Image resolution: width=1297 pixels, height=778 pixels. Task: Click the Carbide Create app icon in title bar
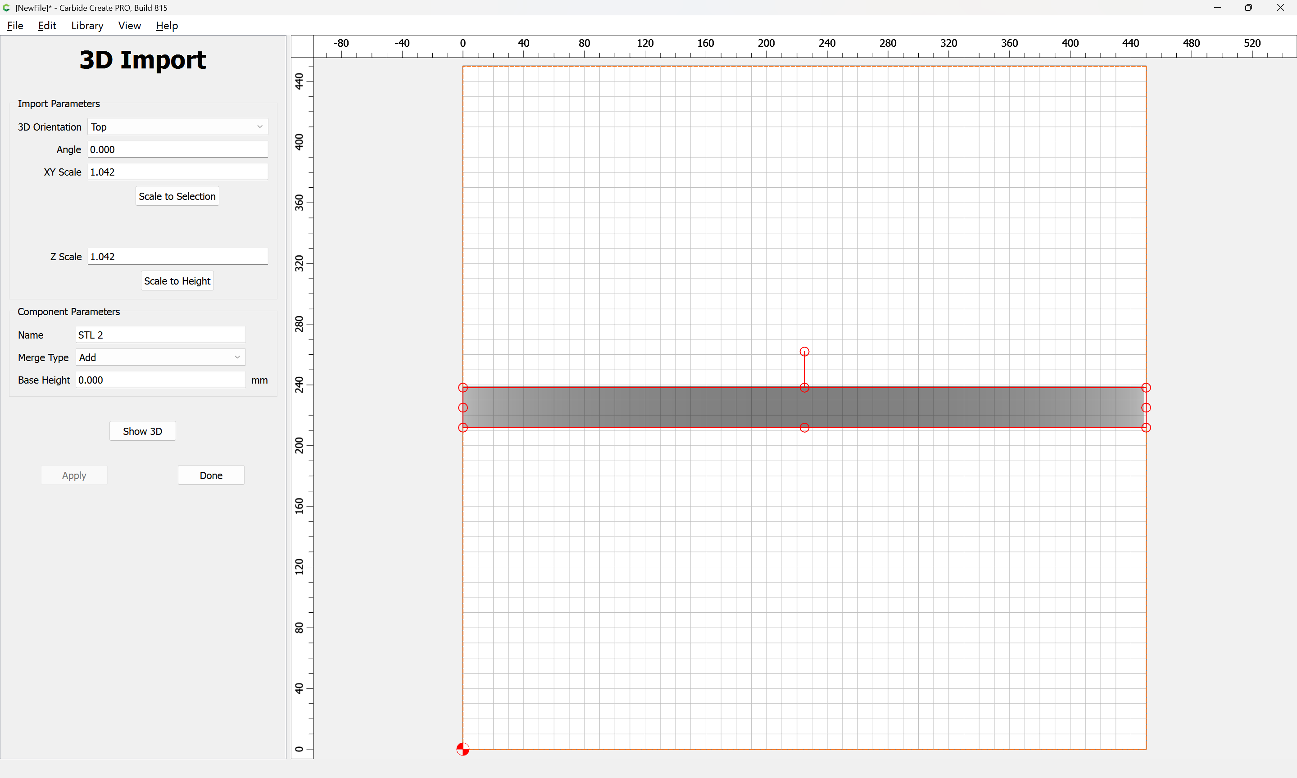(6, 7)
